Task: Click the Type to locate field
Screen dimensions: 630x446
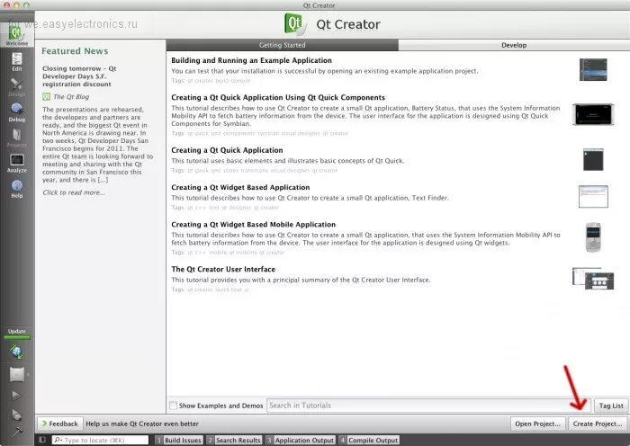Action: [x=101, y=440]
